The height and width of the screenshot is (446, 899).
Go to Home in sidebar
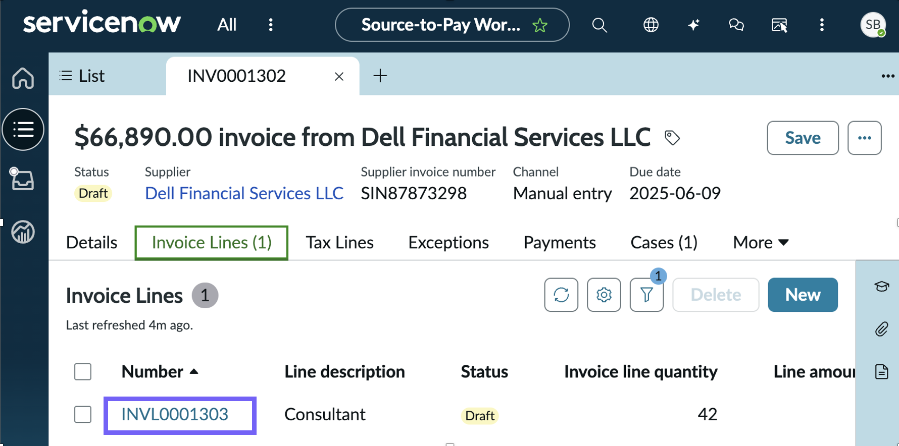point(23,78)
